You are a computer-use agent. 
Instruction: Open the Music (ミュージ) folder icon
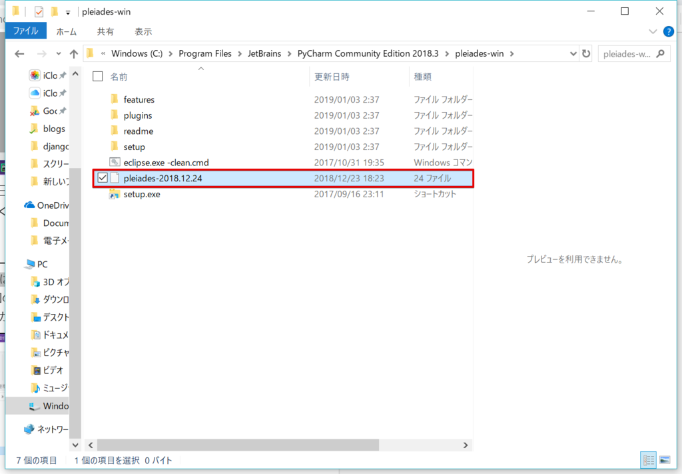(35, 388)
